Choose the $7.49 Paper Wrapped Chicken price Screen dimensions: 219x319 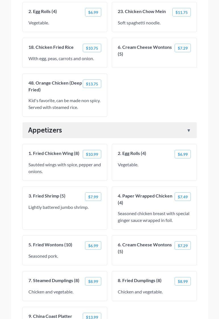[x=183, y=197]
